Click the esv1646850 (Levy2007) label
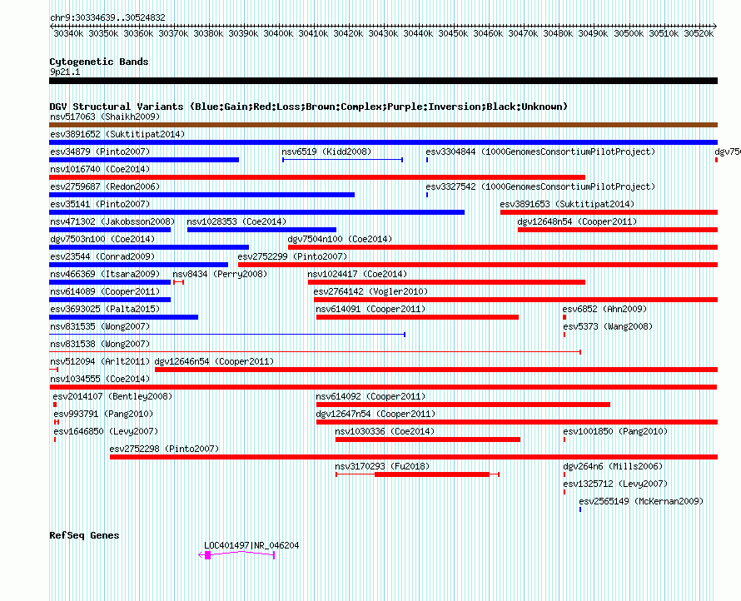The image size is (741, 601). pos(106,431)
